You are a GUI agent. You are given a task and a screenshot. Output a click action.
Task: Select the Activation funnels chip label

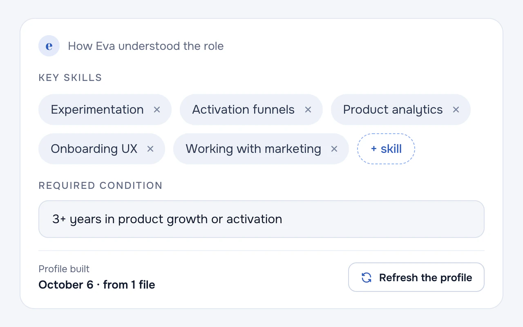pyautogui.click(x=244, y=110)
